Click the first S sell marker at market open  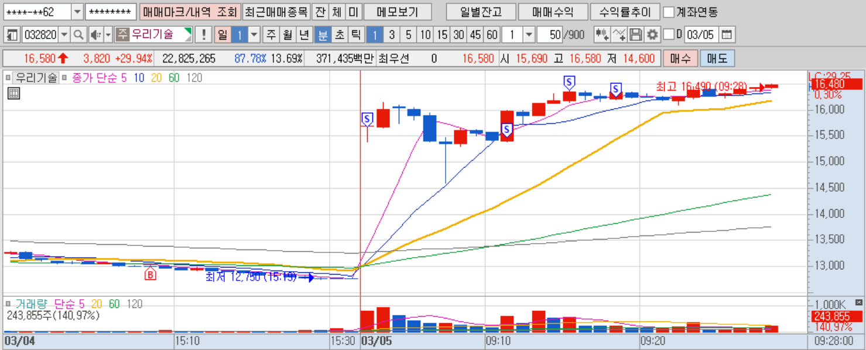click(x=367, y=119)
